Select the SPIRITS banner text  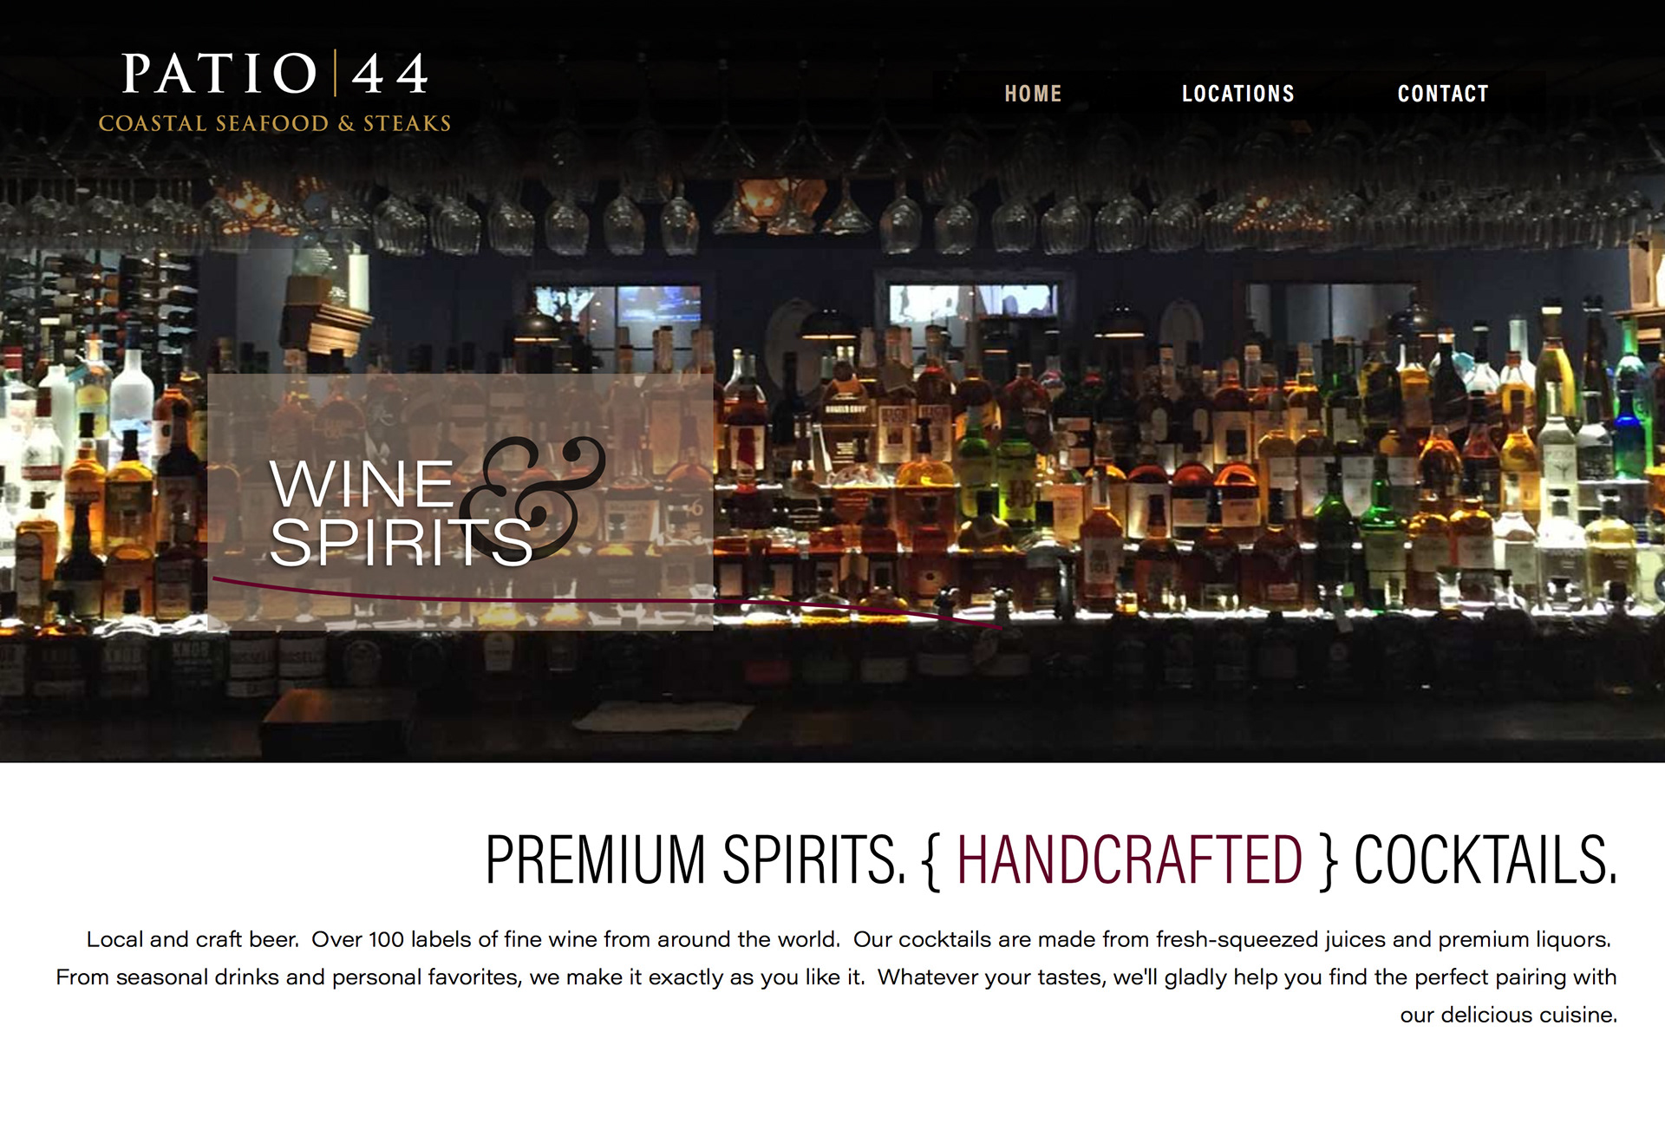[x=401, y=543]
